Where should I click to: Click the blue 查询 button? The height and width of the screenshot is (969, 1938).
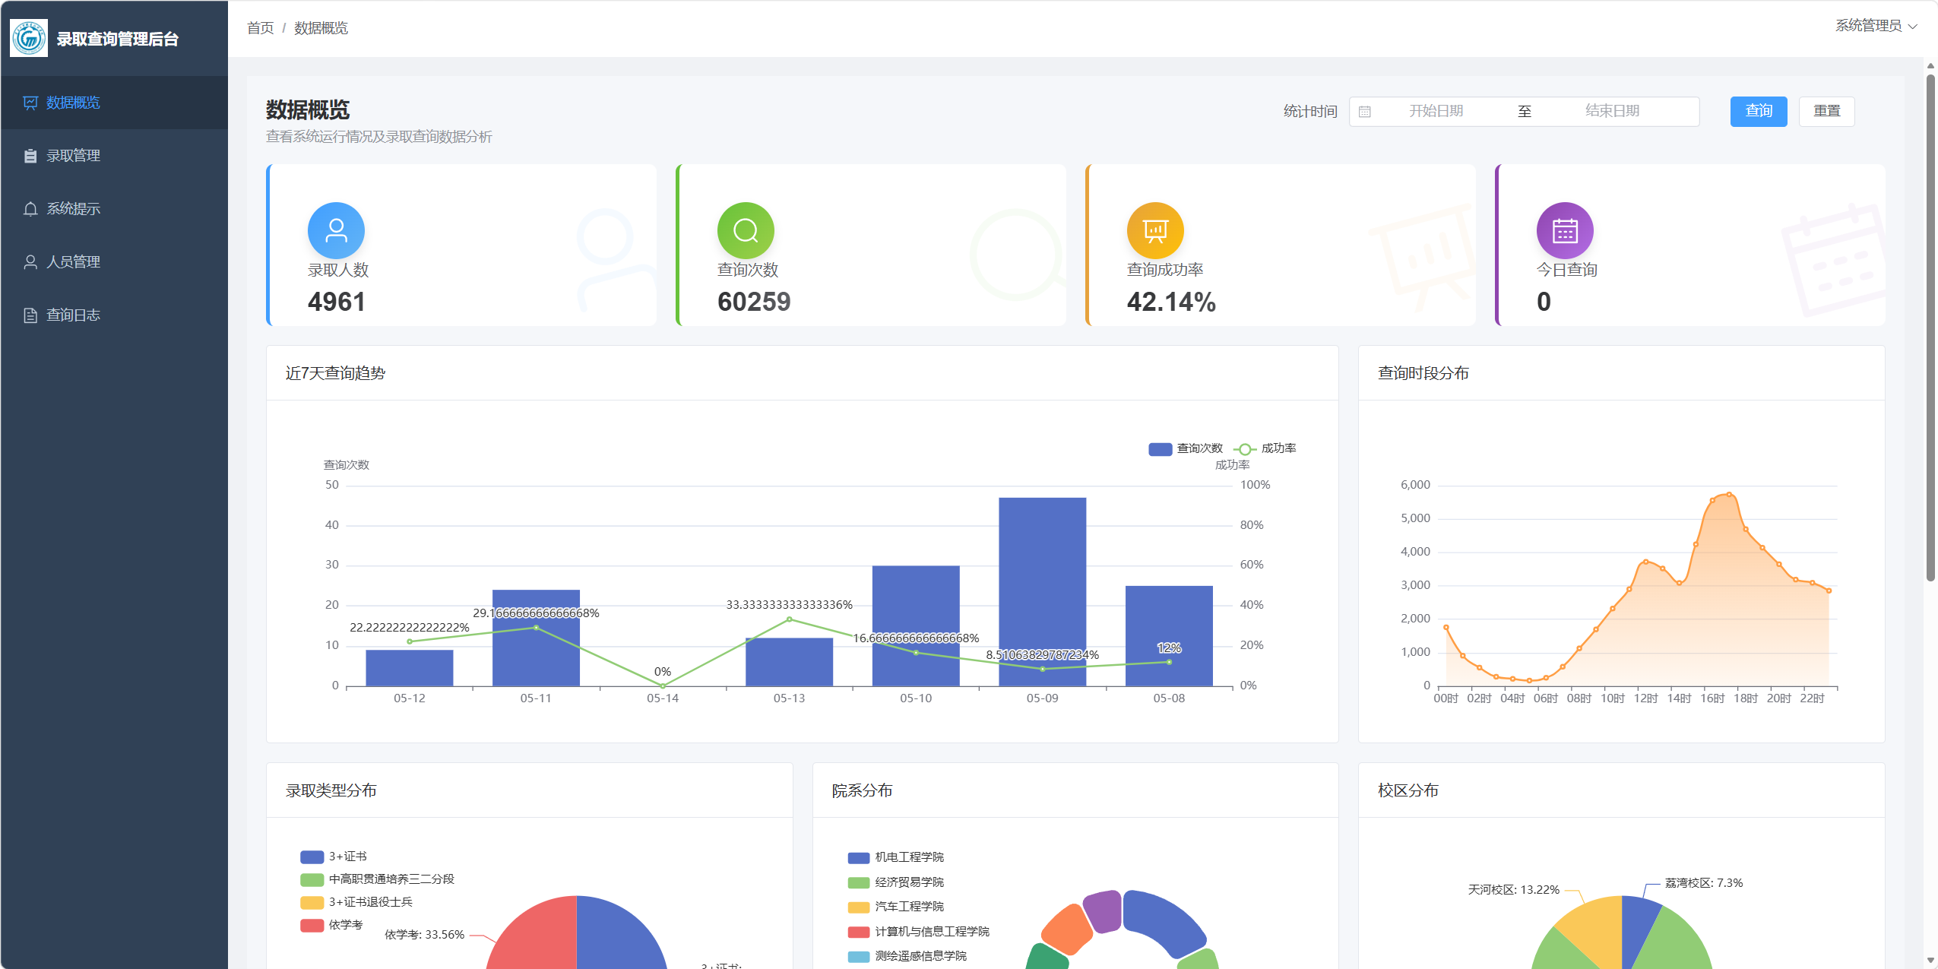[1759, 112]
